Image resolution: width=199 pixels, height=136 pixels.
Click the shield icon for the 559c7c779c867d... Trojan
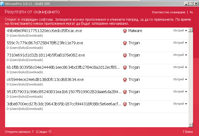[x=125, y=43]
